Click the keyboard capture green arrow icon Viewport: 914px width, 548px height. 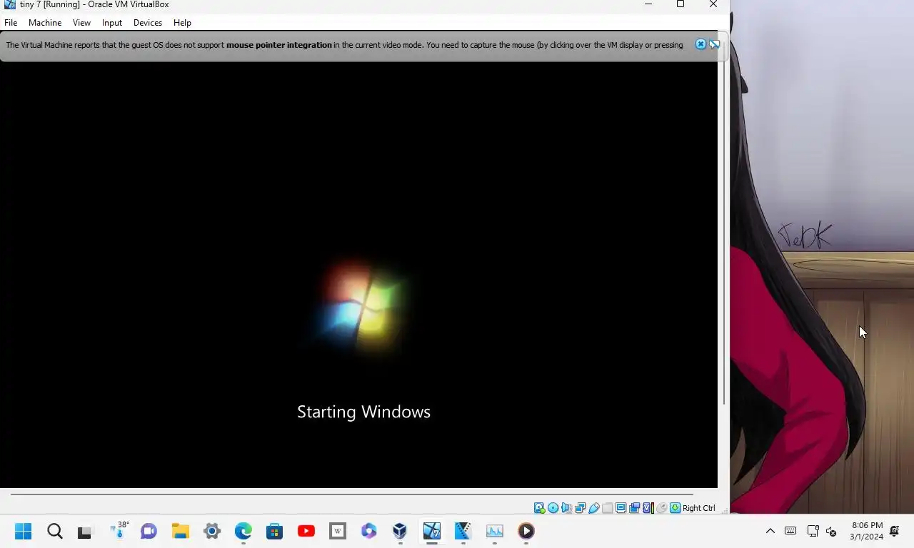click(675, 508)
